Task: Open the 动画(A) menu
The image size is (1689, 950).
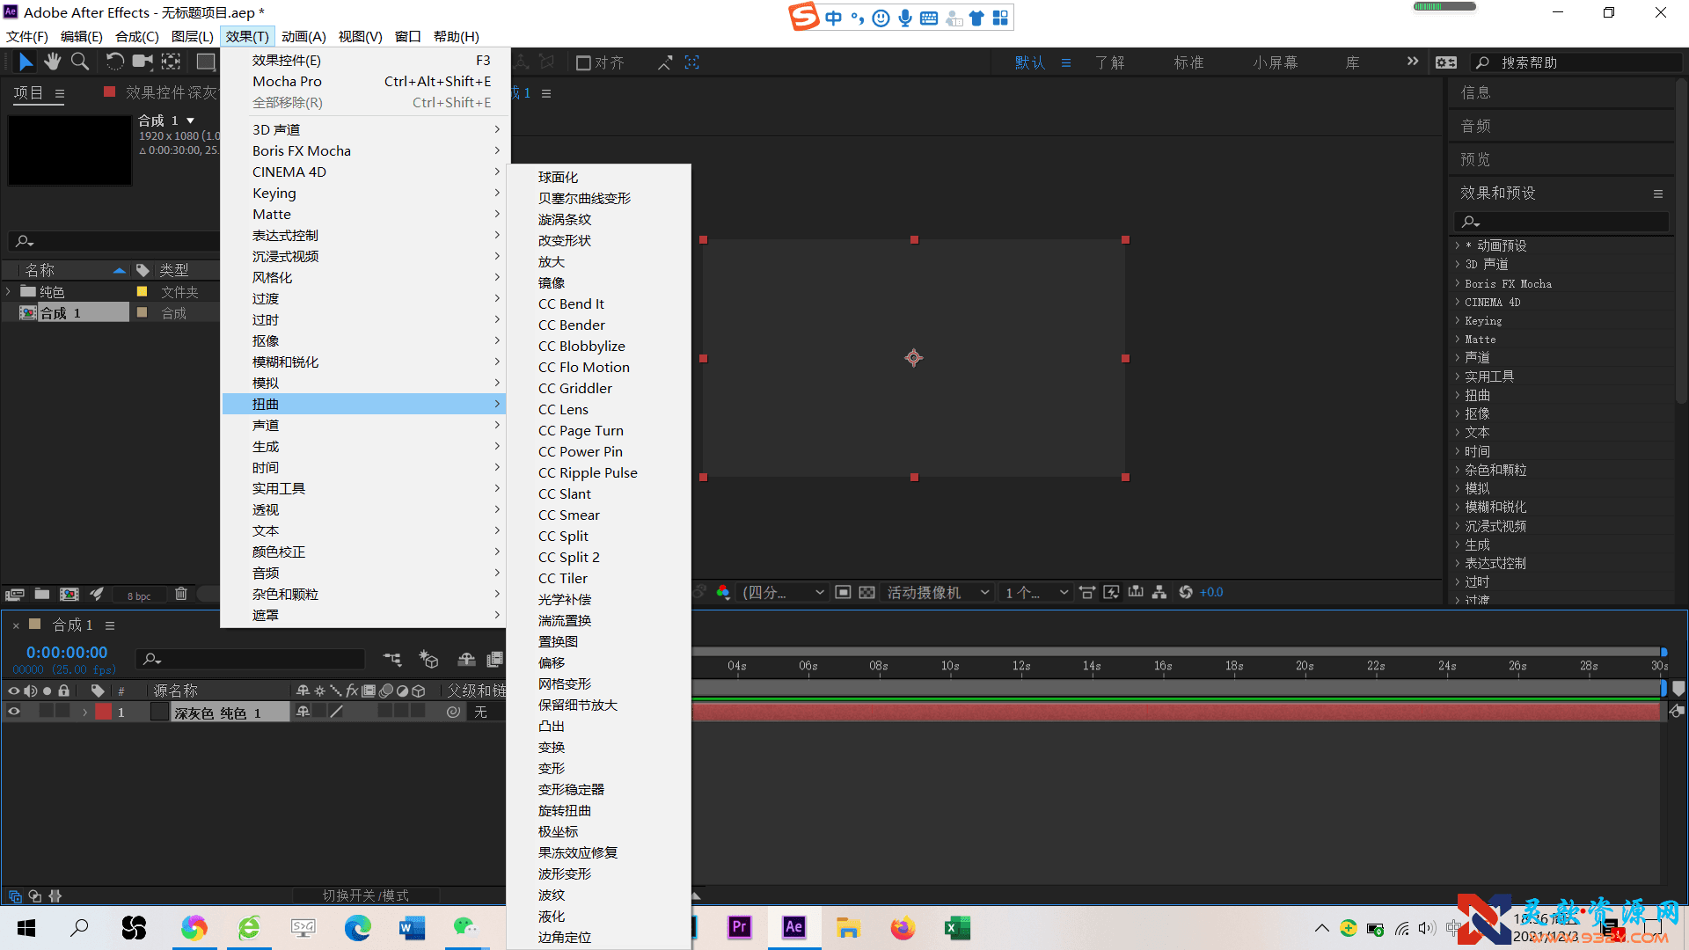Action: 303,36
